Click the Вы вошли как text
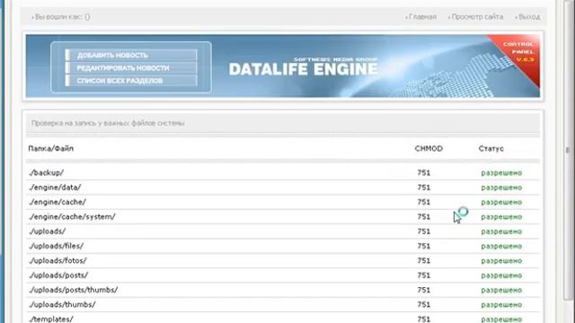Viewport: 575px width, 323px height. (61, 17)
